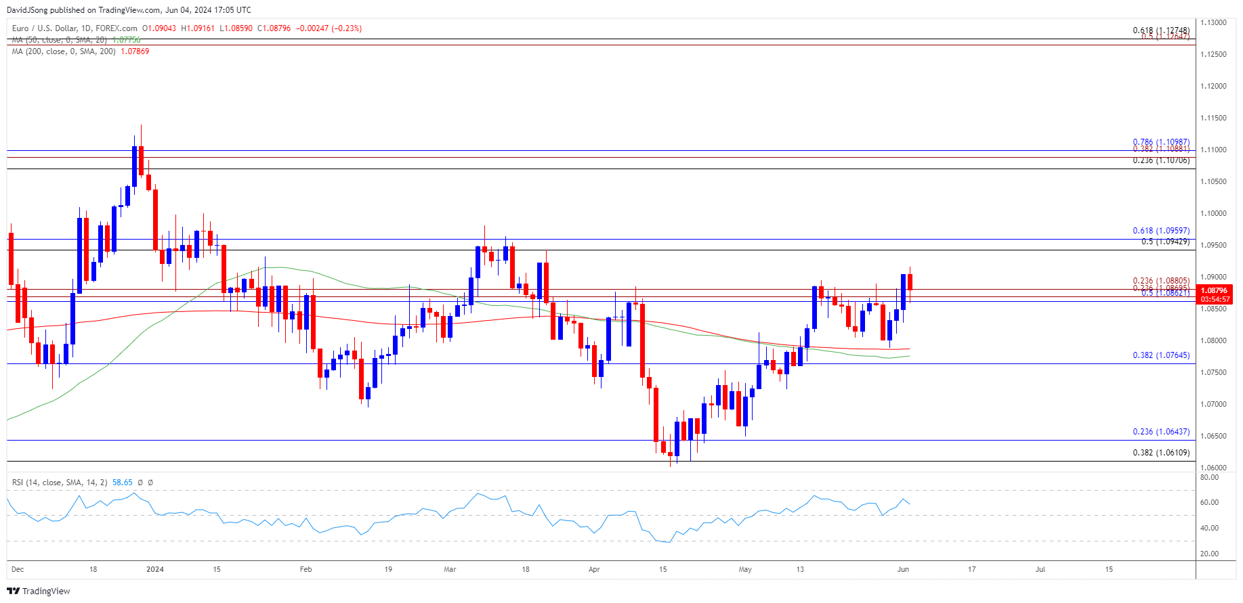This screenshot has width=1243, height=603.
Task: Click the May label on time axis
Action: 745,569
